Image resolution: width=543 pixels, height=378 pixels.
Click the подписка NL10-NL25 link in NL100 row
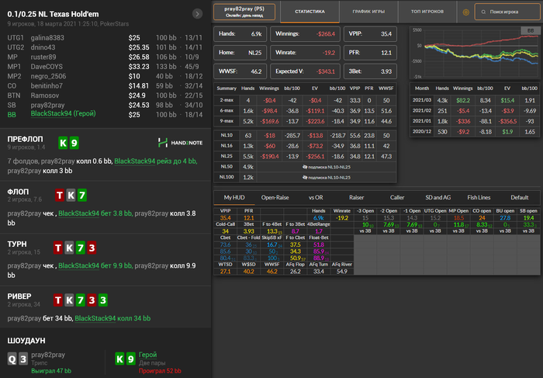click(x=327, y=178)
